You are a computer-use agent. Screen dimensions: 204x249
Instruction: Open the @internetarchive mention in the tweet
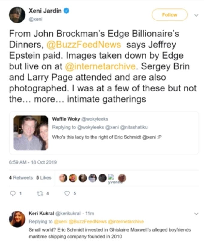(100, 66)
